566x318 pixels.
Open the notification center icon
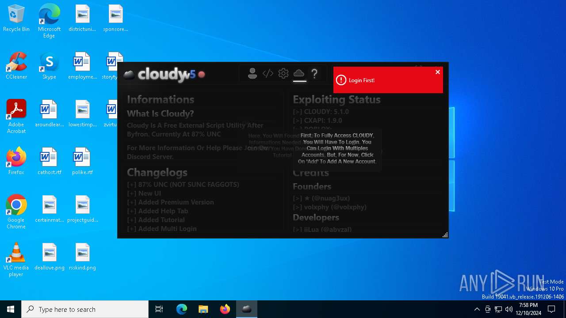(x=551, y=309)
